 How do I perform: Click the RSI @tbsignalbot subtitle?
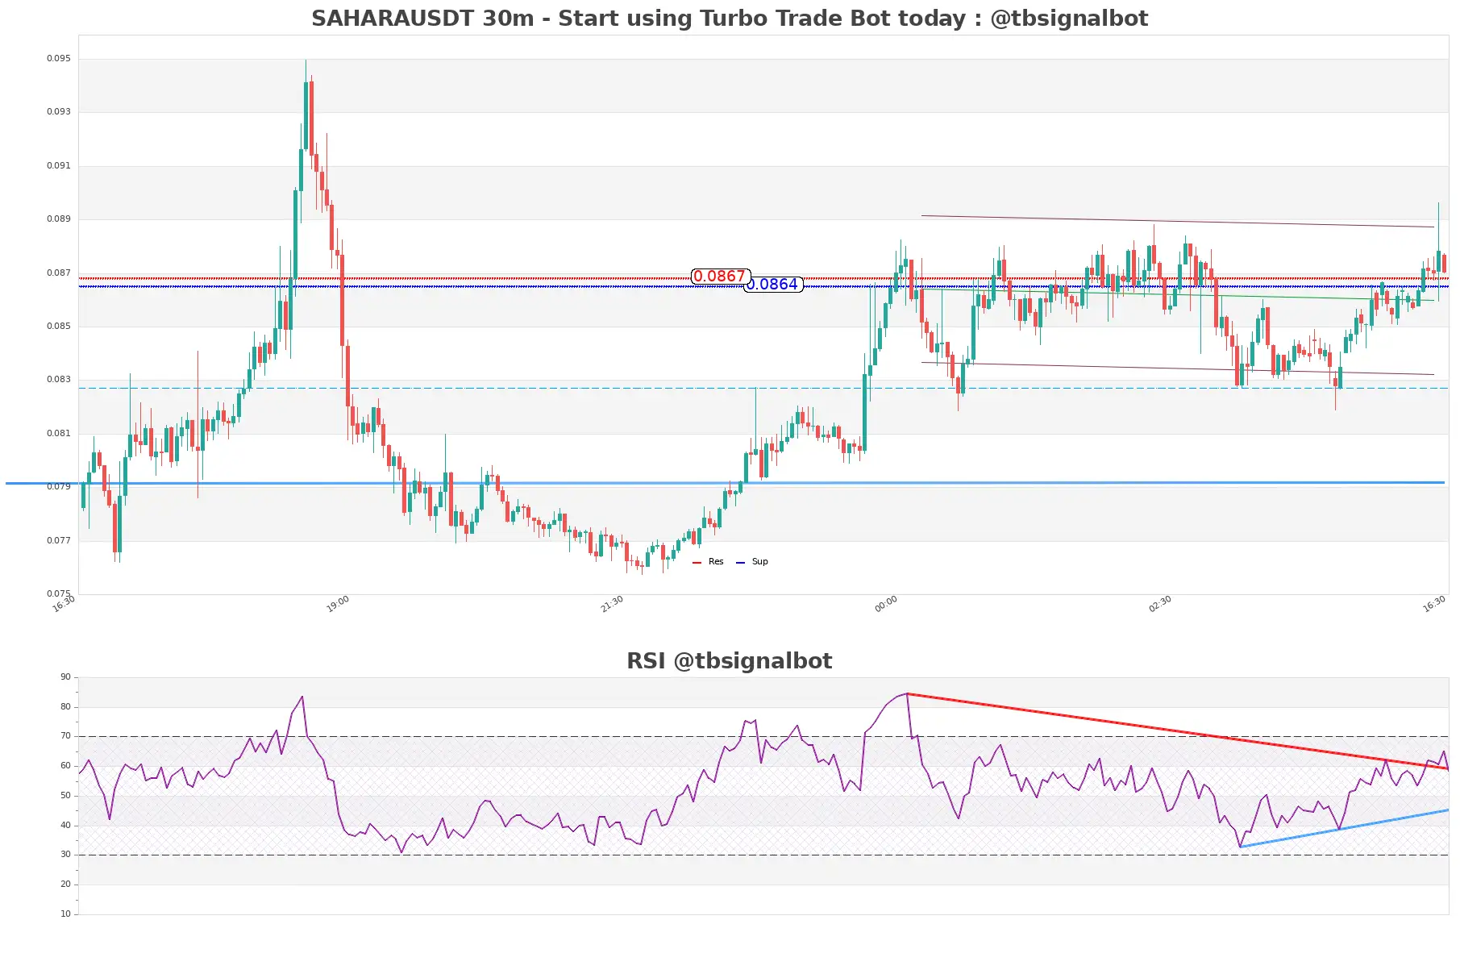coord(730,661)
